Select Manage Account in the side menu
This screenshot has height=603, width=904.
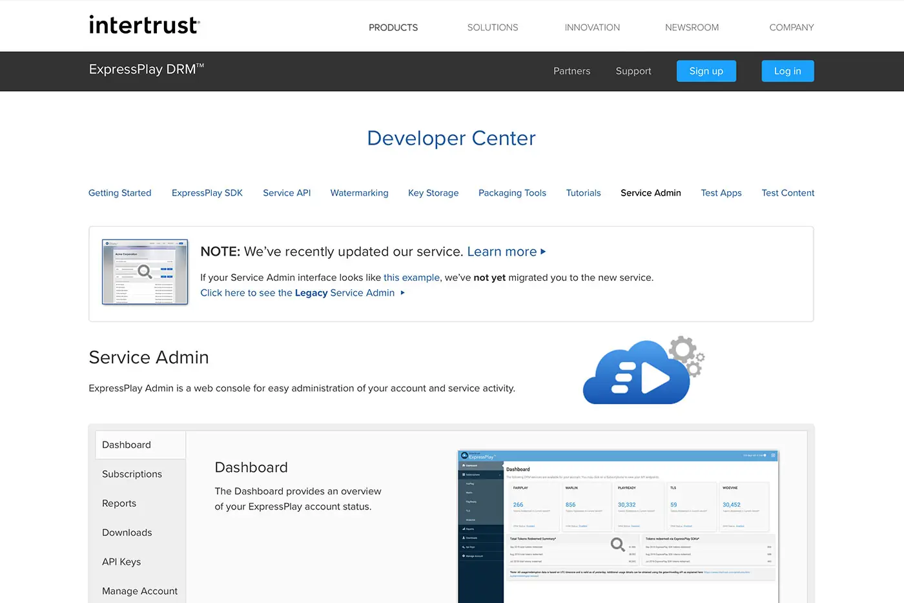point(141,591)
